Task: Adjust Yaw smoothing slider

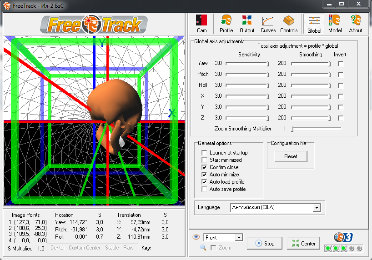Action: (311, 64)
